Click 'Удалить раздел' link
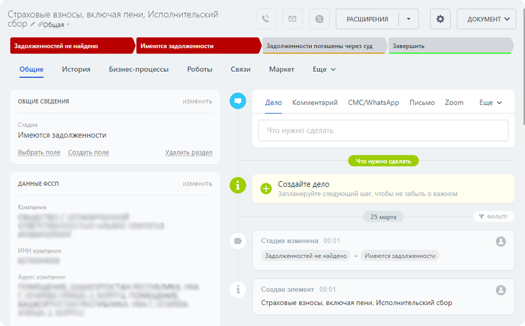The image size is (525, 326). point(188,153)
